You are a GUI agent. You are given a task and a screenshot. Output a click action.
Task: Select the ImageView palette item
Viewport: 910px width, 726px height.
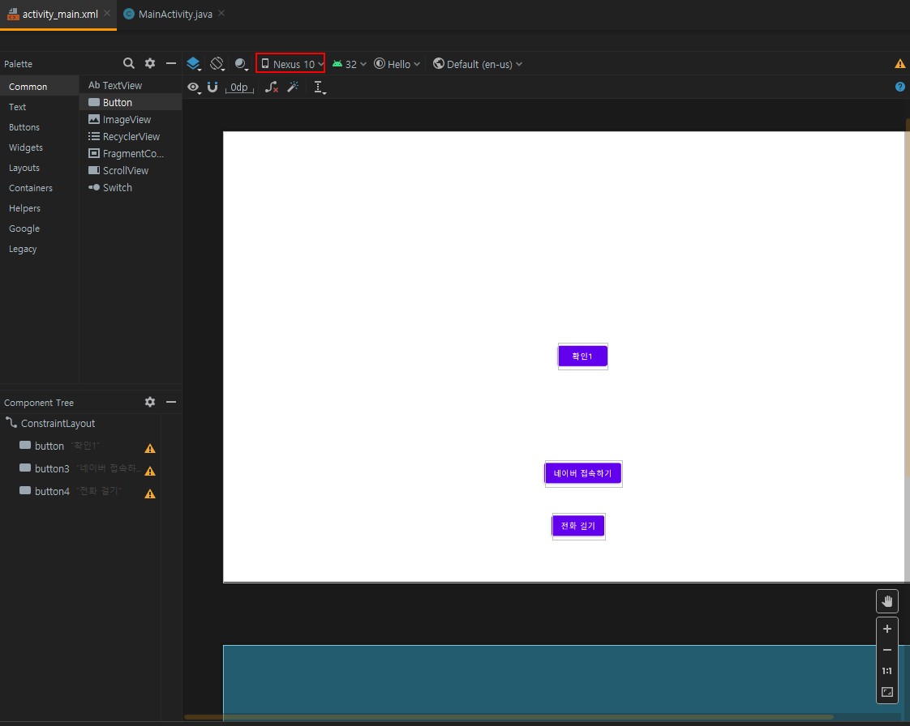(x=131, y=119)
